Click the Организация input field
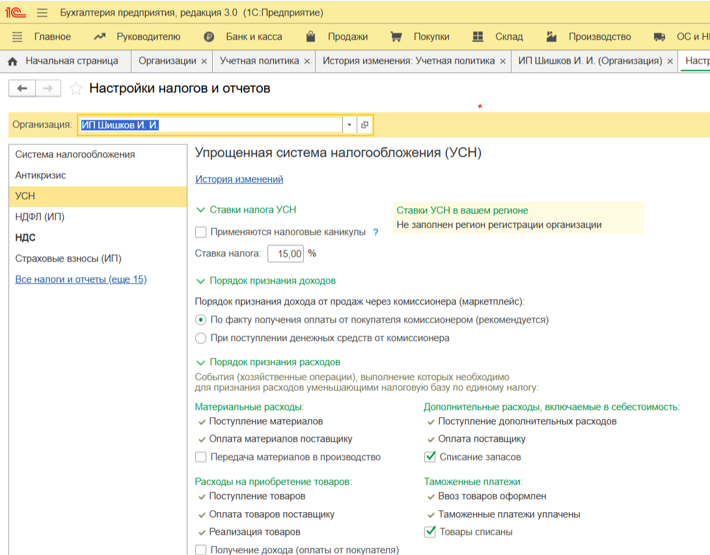 point(210,125)
